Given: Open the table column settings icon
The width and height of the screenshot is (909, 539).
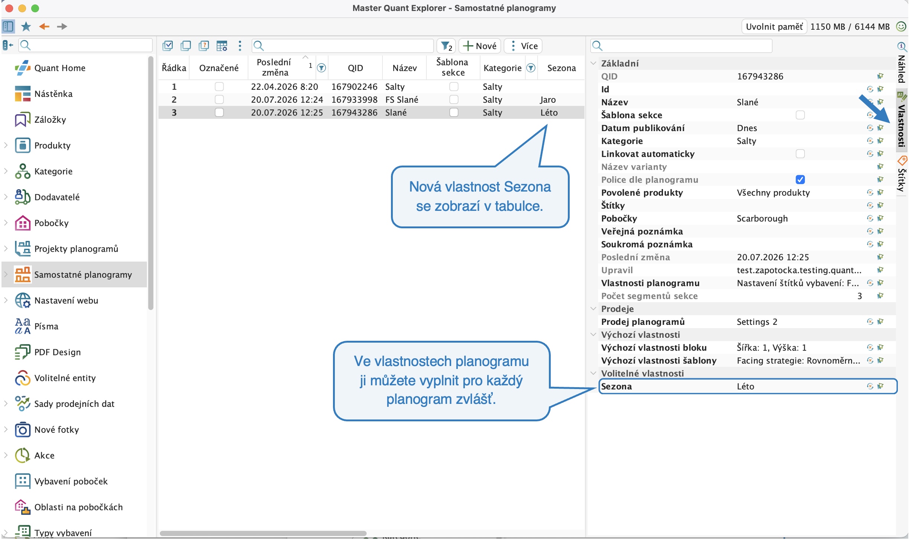Looking at the screenshot, I should click(222, 46).
